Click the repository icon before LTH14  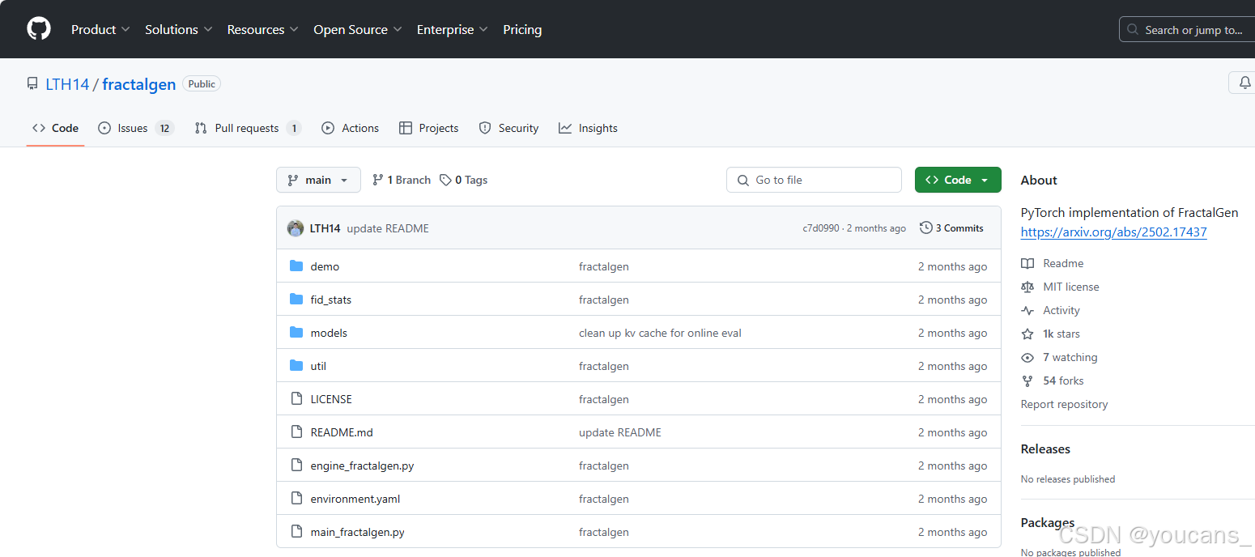pos(32,84)
